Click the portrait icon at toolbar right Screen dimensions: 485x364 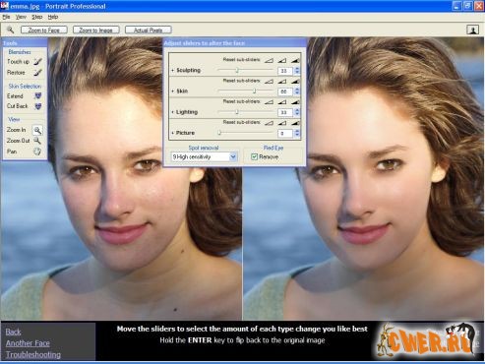coord(472,30)
